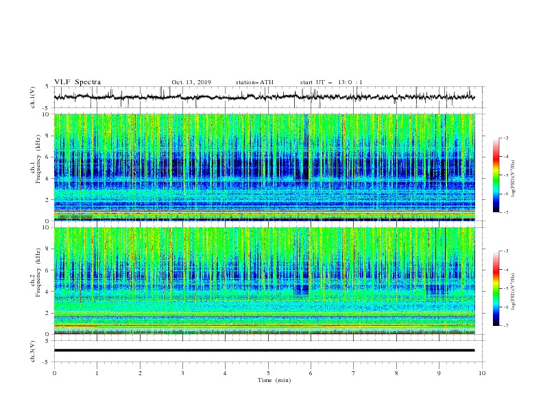Click the log(PSD) label of the lower color bar
Viewport: 543px width, 419px height.
pyautogui.click(x=514, y=291)
